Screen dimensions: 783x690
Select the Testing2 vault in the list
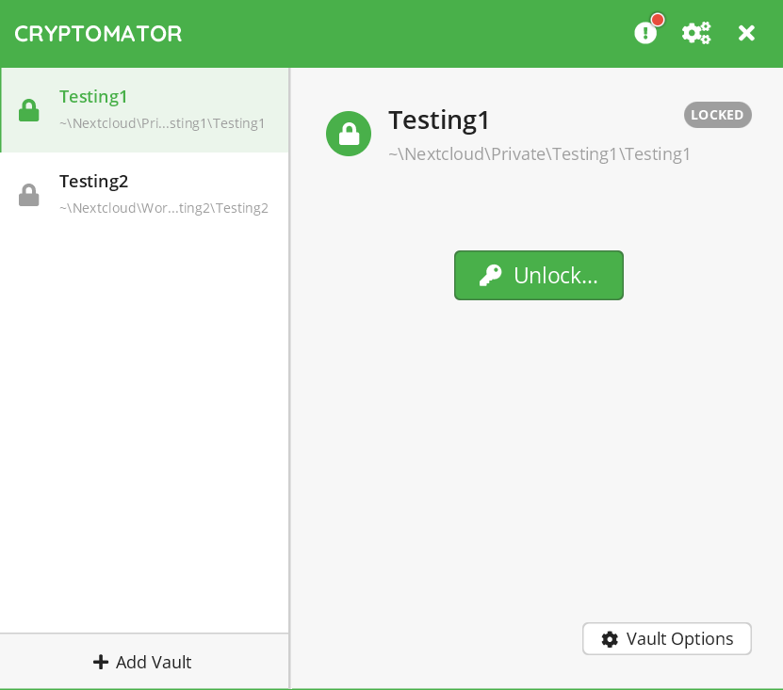tap(93, 181)
